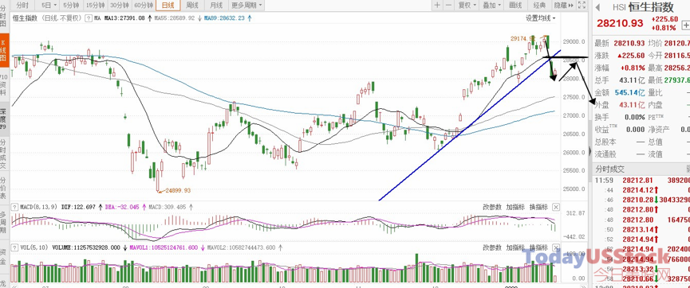690x288 pixels.
Task: Open the 叠加 overlay dropdown
Action: (491, 6)
